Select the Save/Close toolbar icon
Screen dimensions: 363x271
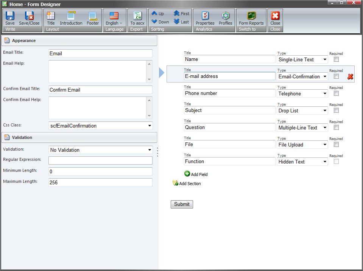tap(29, 18)
